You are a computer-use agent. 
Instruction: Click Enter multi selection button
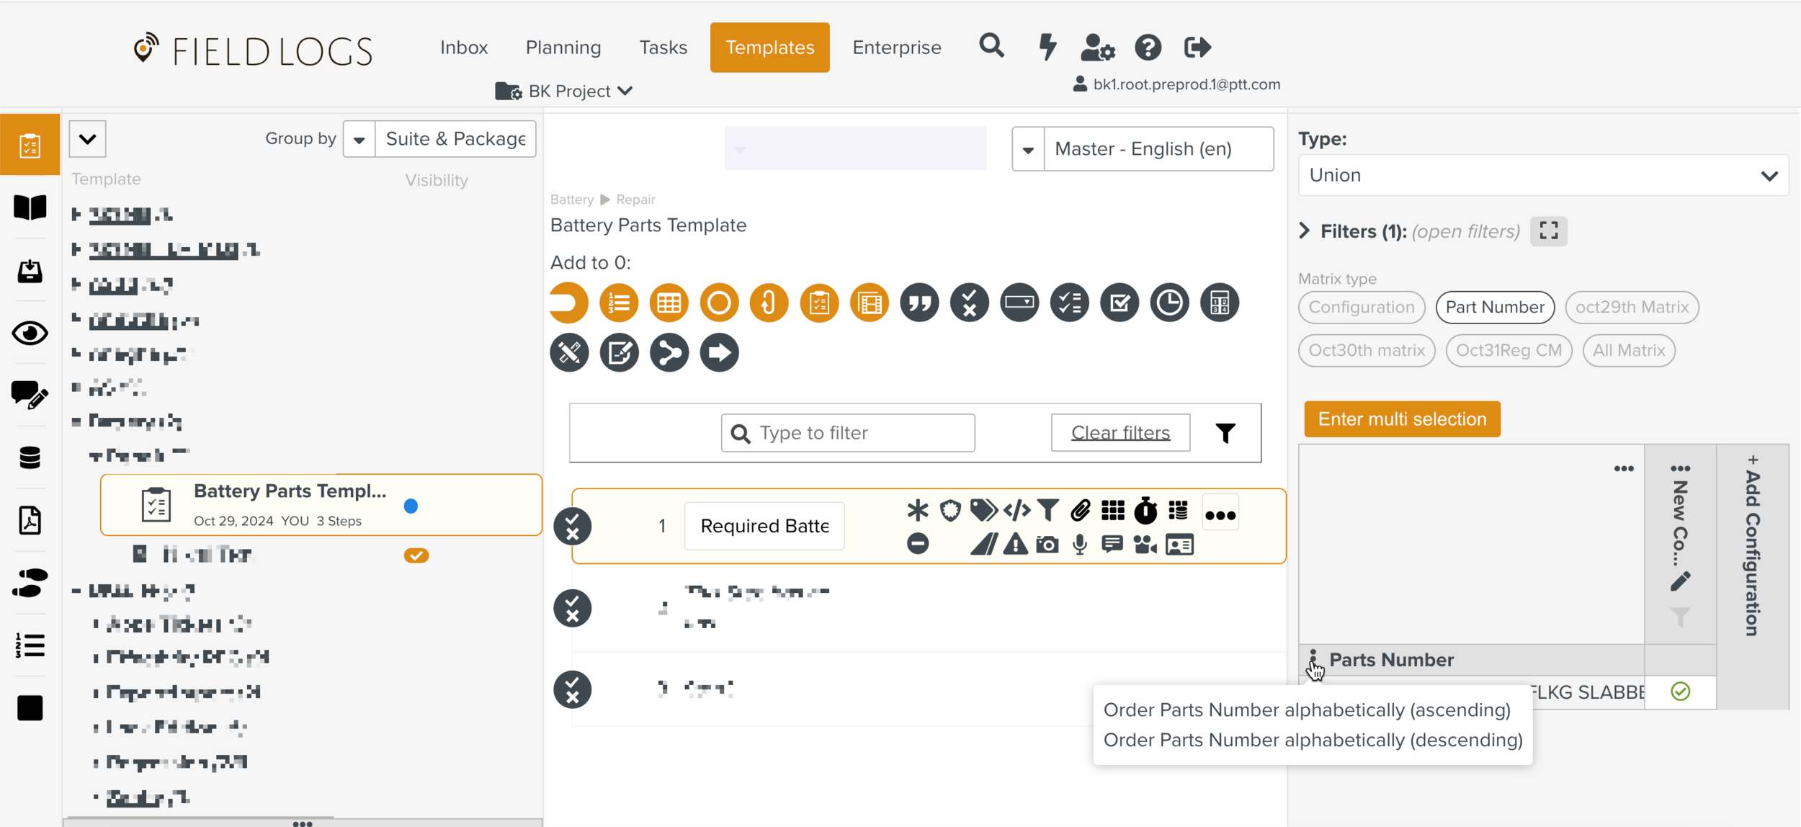(1401, 419)
